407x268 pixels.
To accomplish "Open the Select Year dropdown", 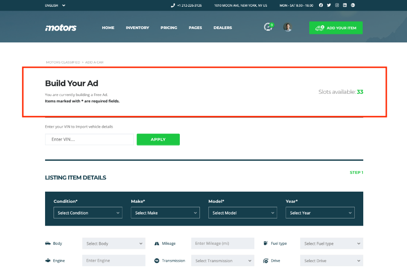I will pyautogui.click(x=320, y=213).
